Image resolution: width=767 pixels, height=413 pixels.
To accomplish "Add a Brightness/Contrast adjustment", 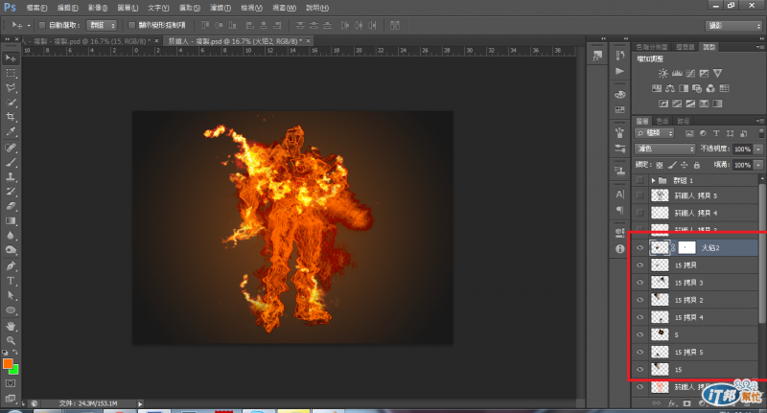I will (662, 74).
